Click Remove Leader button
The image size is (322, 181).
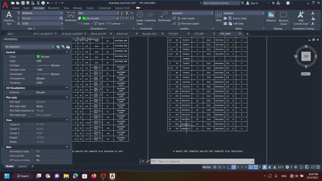tap(188, 24)
